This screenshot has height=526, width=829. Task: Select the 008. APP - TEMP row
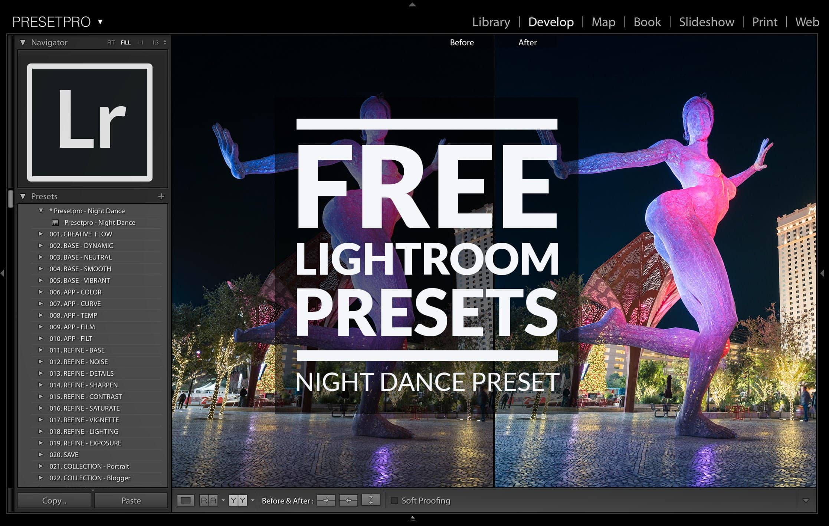click(x=96, y=315)
